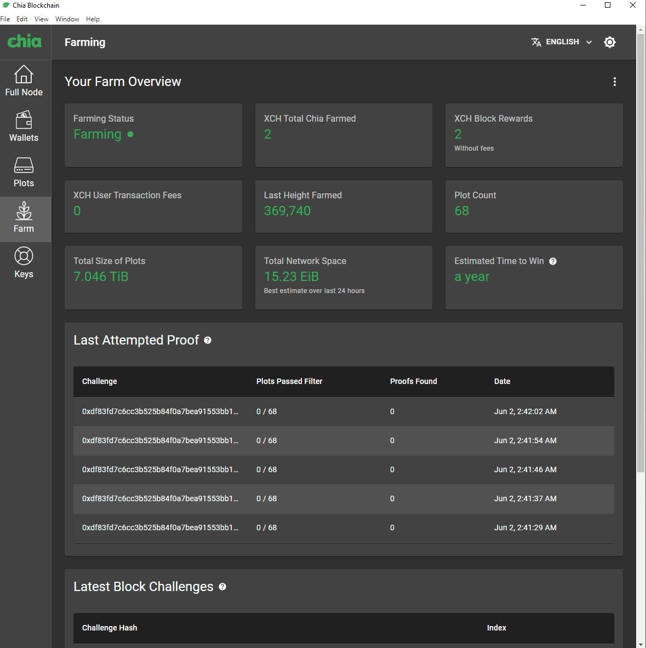Viewport: 646px width, 648px height.
Task: Click the XCH User Transaction Fees value 0
Action: tap(77, 211)
